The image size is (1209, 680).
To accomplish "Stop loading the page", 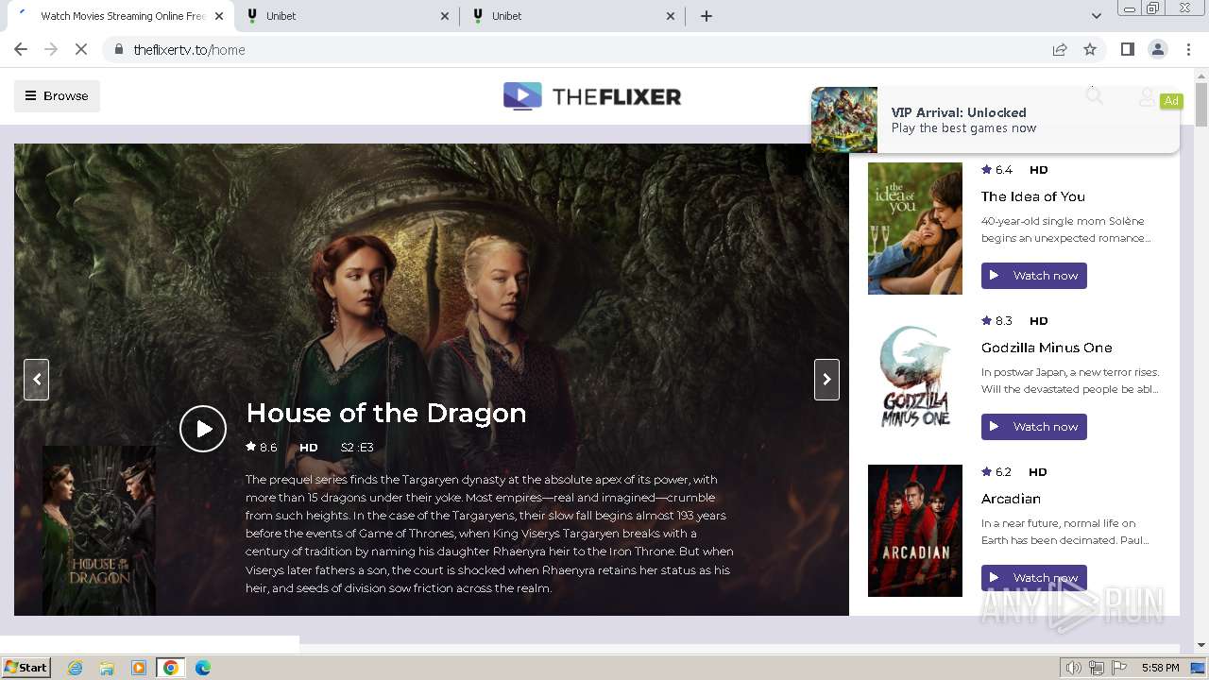I will pos(81,49).
